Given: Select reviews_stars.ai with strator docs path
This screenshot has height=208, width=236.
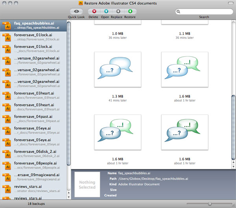Looking at the screenshot, I should click(x=33, y=189).
